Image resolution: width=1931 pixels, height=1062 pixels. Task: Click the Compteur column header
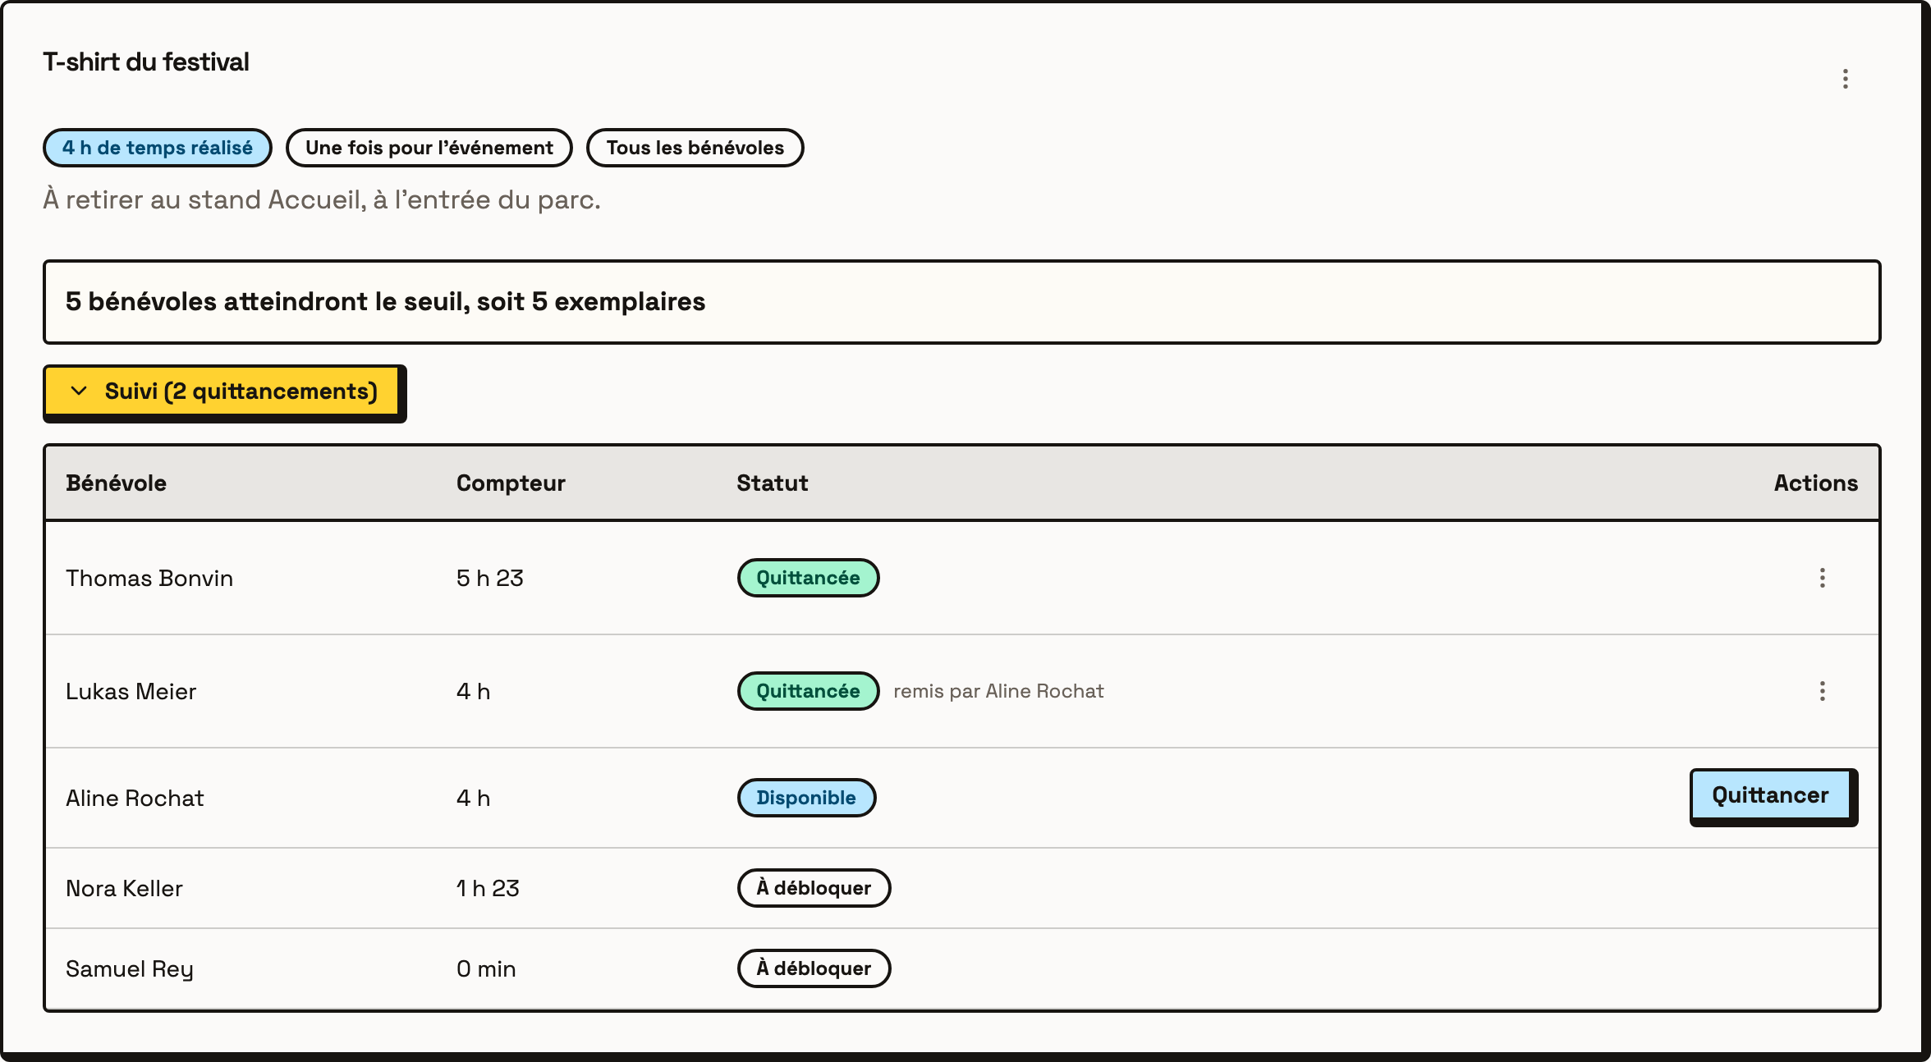511,483
